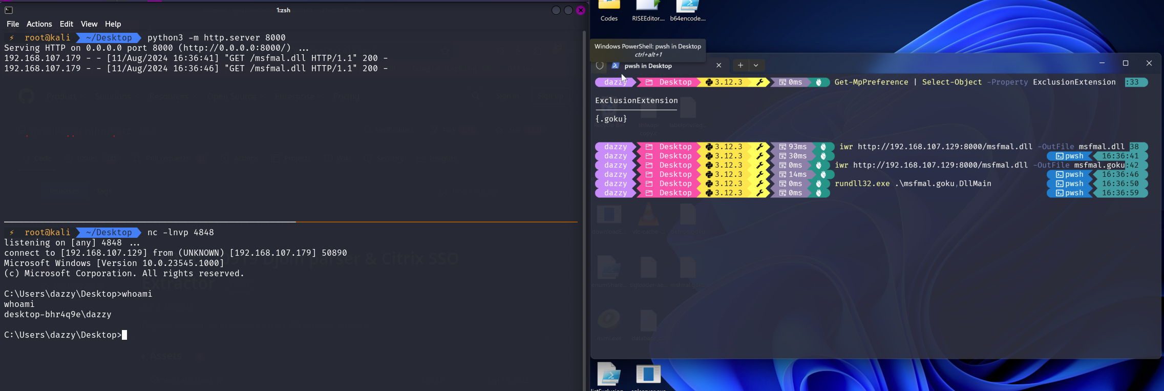This screenshot has width=1164, height=391.
Task: Click the python3 http.server command in Kali
Action: 217,37
